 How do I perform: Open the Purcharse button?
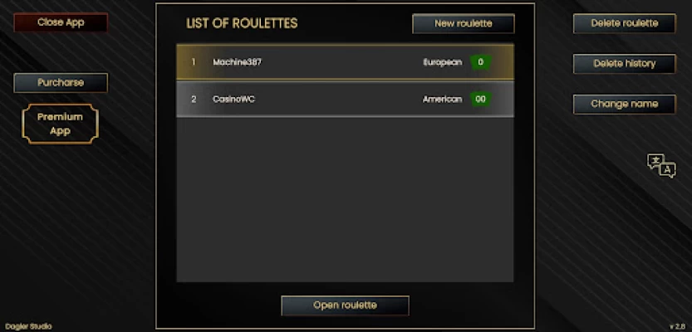pyautogui.click(x=61, y=83)
